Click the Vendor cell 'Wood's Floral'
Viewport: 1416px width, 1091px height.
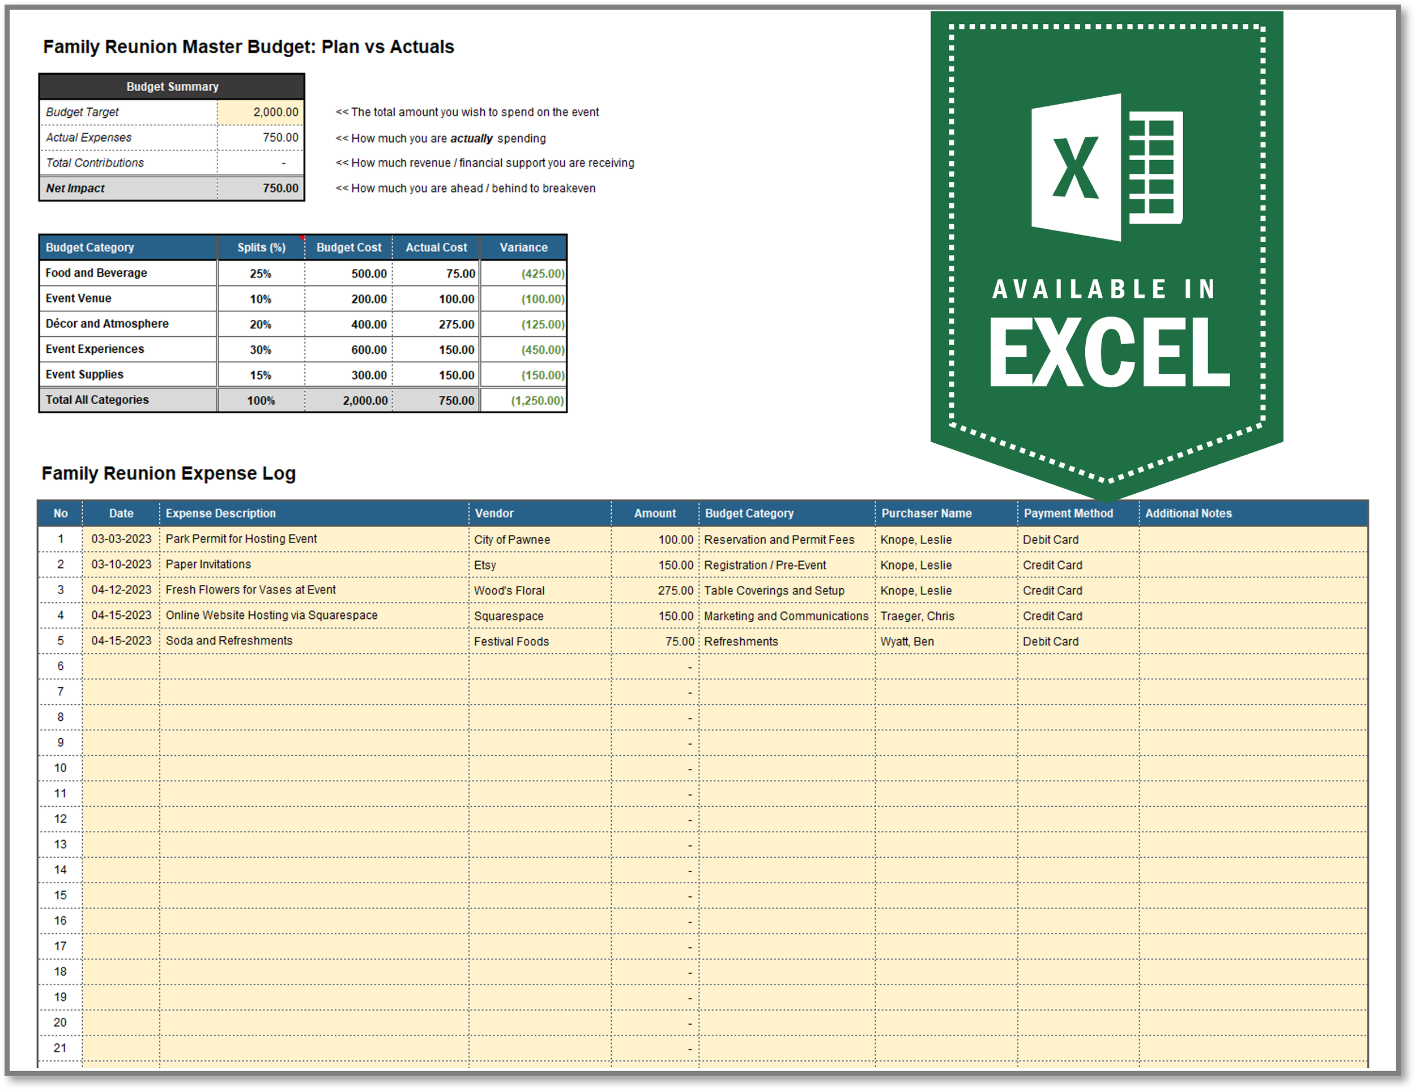pyautogui.click(x=539, y=591)
